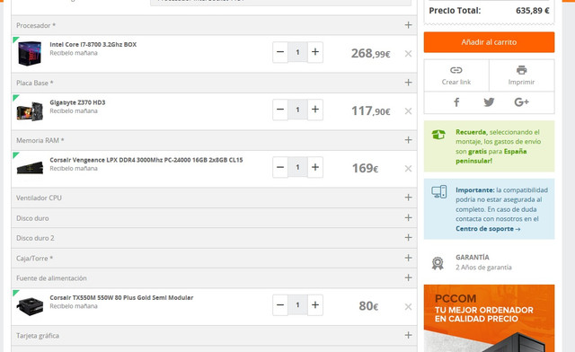Open Intel Core i7-8700 product thumbnail
The width and height of the screenshot is (575, 352).
pos(30,54)
